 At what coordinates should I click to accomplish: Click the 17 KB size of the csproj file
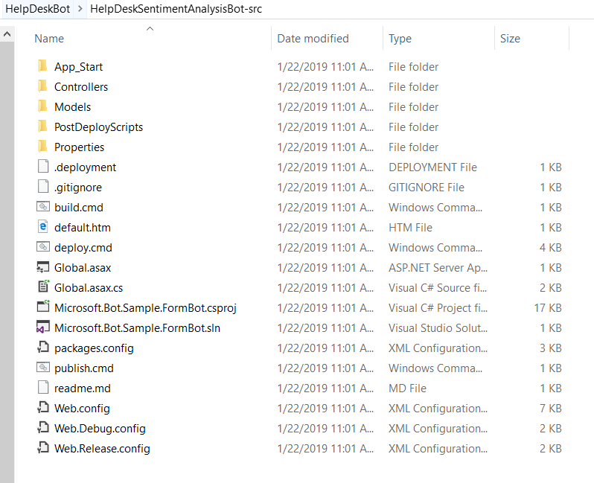coord(548,307)
